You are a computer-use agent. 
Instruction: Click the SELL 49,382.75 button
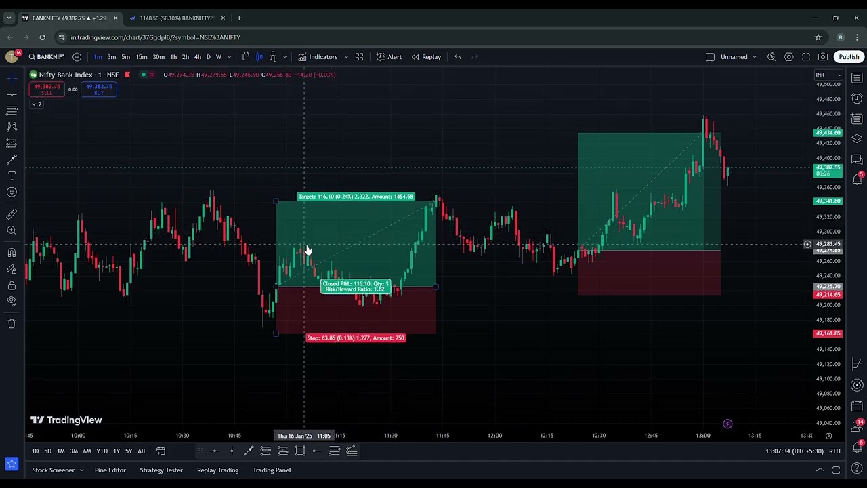(47, 89)
